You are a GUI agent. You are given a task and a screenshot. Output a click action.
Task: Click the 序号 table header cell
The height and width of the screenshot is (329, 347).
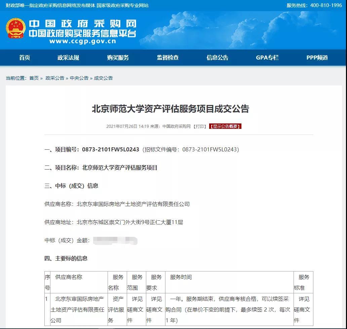(x=47, y=282)
